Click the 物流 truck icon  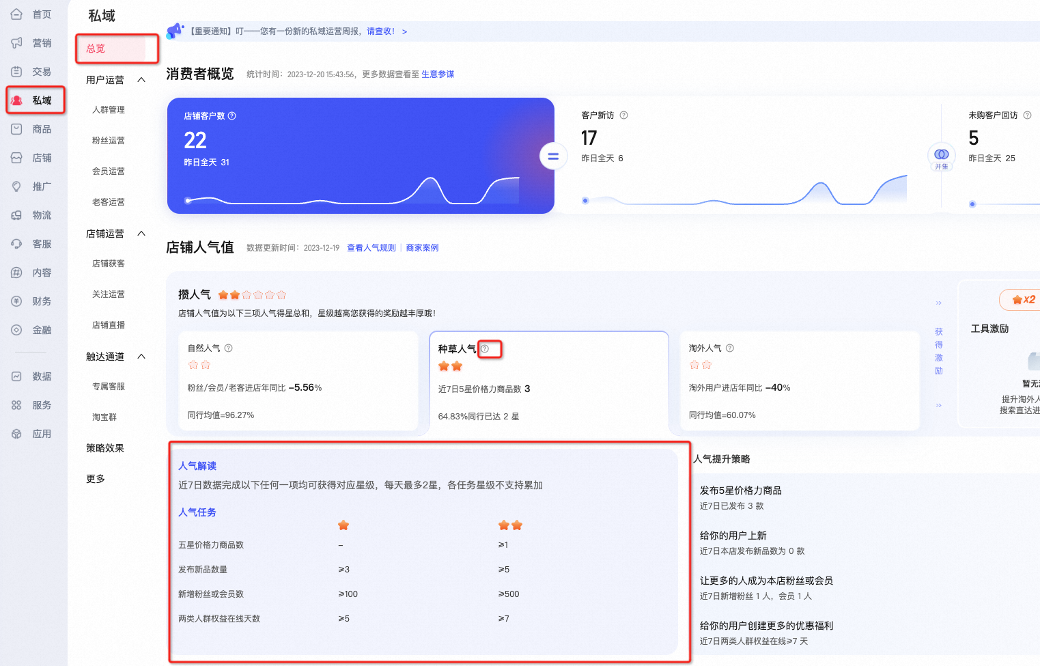[16, 214]
